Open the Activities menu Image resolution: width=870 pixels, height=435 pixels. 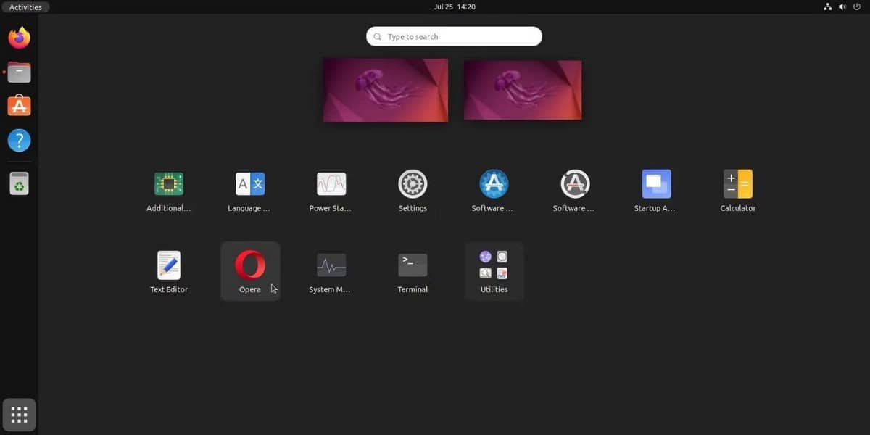click(25, 7)
